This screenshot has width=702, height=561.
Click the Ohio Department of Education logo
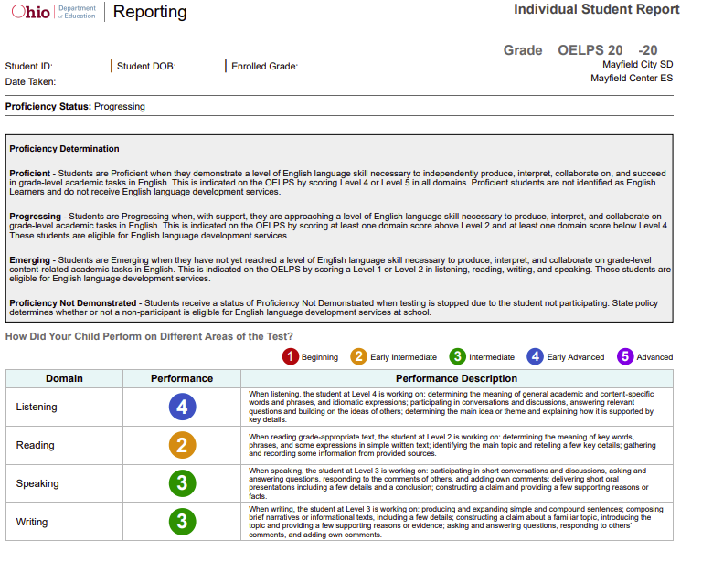(x=52, y=12)
